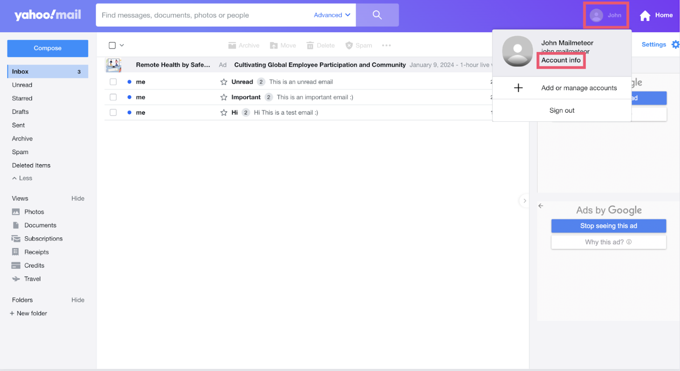Check the box for the Unread email
Image resolution: width=680 pixels, height=371 pixels.
point(113,82)
